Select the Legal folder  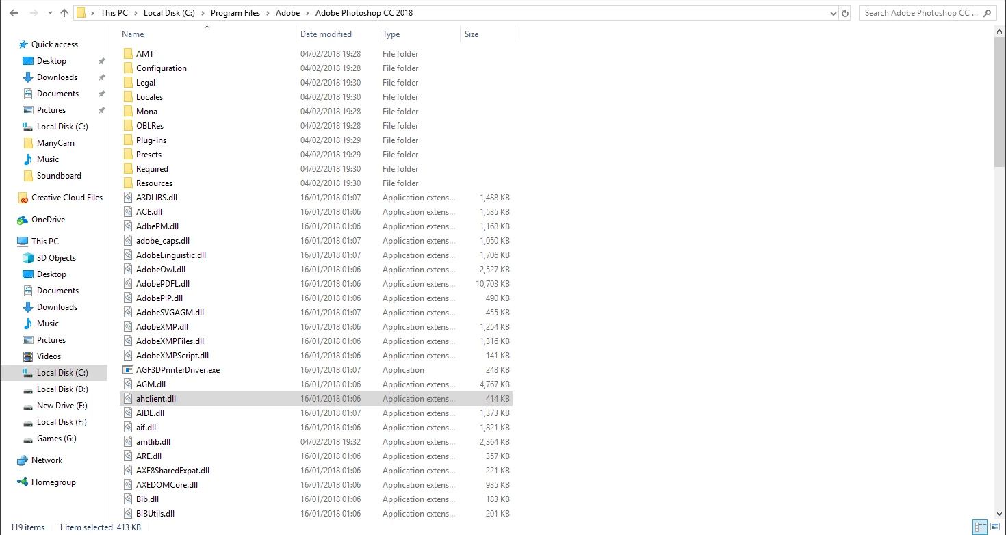[146, 83]
